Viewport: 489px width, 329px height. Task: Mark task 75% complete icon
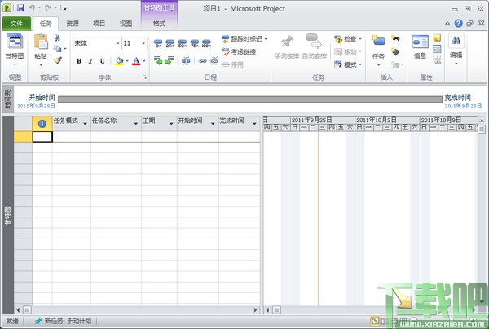(194, 43)
